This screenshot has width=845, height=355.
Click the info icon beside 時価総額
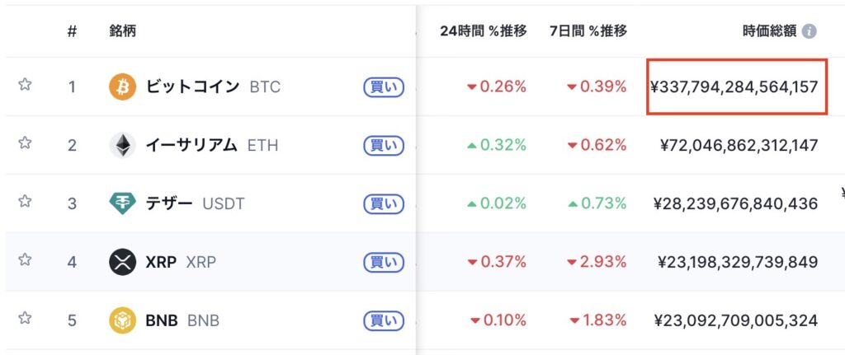(x=810, y=31)
